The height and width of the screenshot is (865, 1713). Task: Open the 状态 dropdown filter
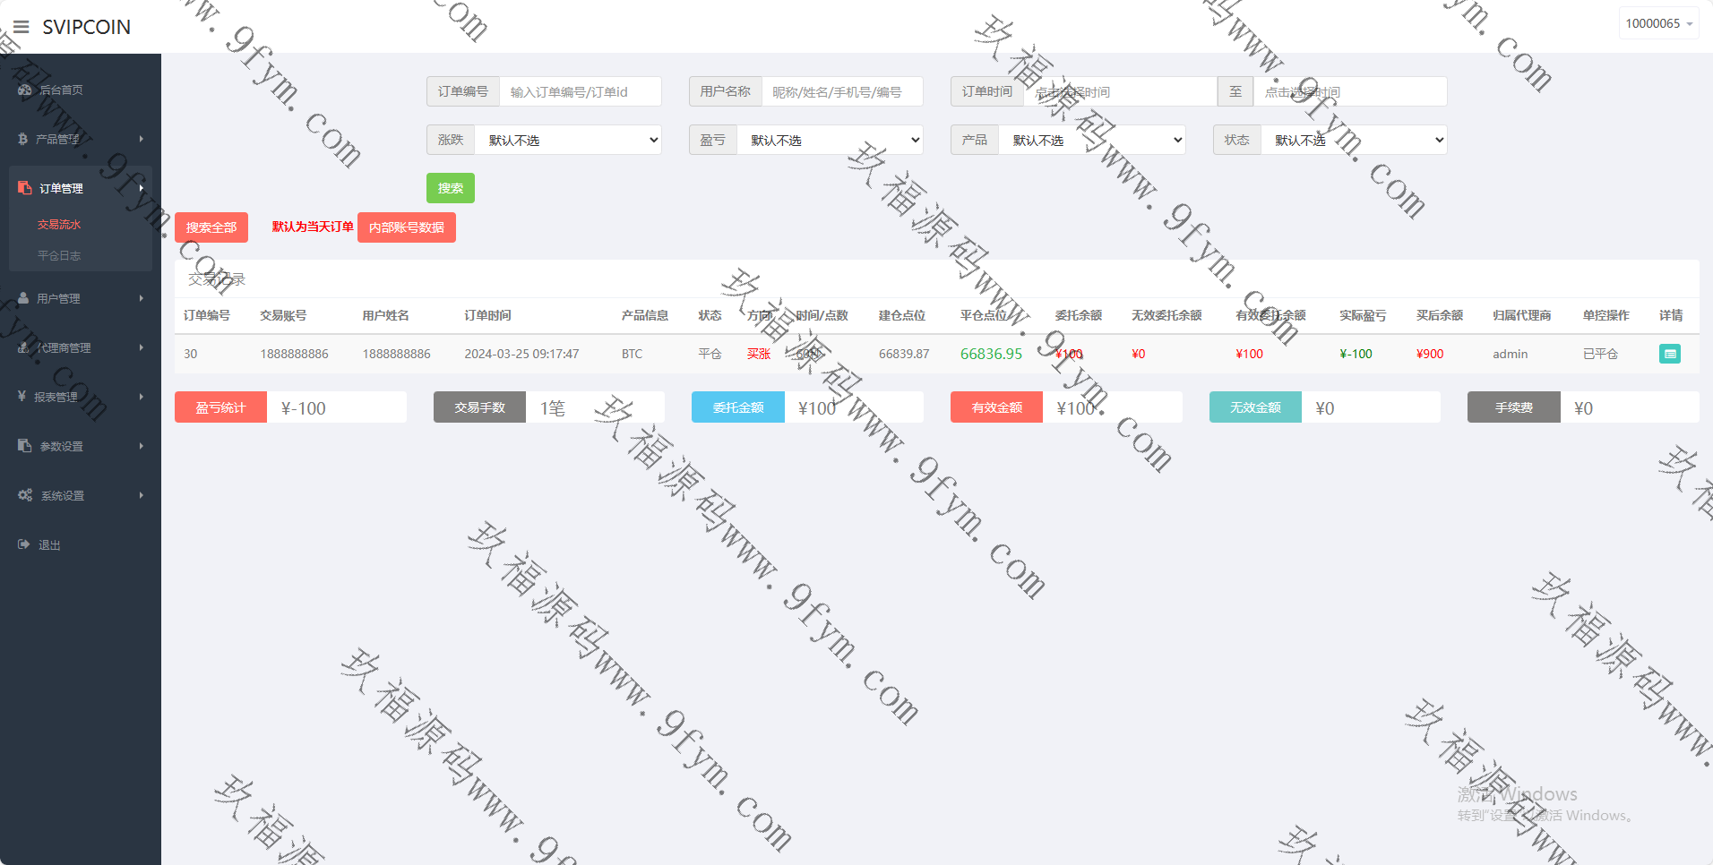1353,140
